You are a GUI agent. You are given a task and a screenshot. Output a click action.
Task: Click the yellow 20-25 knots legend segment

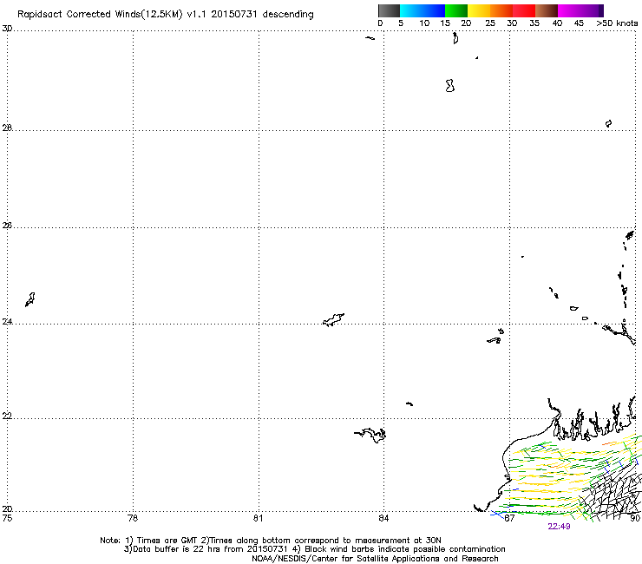pyautogui.click(x=479, y=10)
